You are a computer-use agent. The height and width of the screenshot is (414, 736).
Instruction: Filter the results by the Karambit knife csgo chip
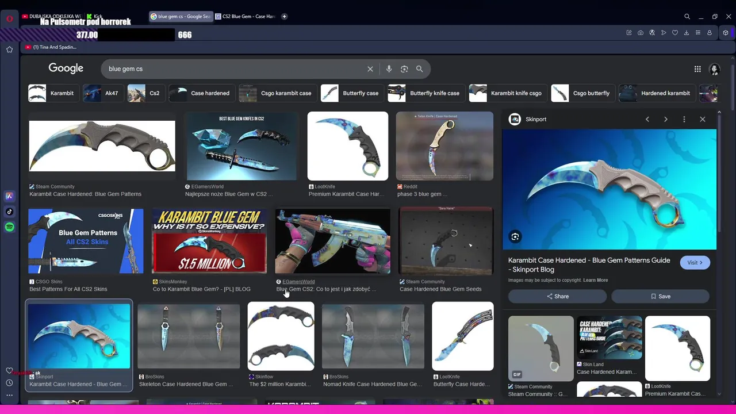507,93
